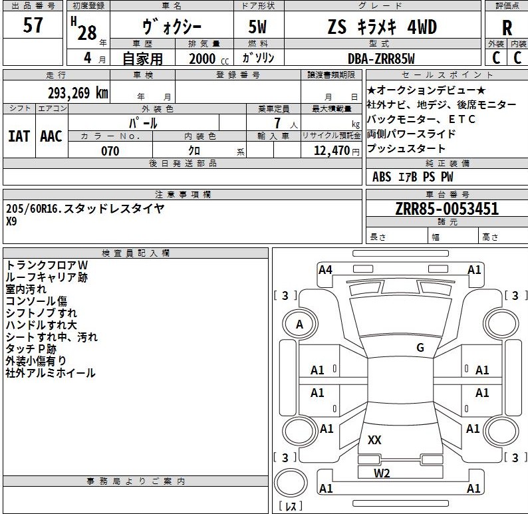Click the exterior grade C under 外装
Viewport: 528px width, 514px height.
(x=496, y=58)
